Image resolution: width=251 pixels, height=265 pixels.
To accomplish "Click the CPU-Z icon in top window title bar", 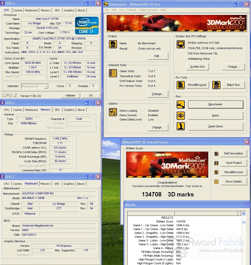I will coord(3,3).
